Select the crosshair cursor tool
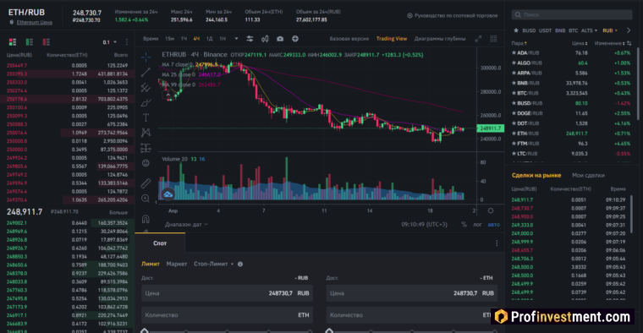This screenshot has width=643, height=333. click(x=146, y=57)
